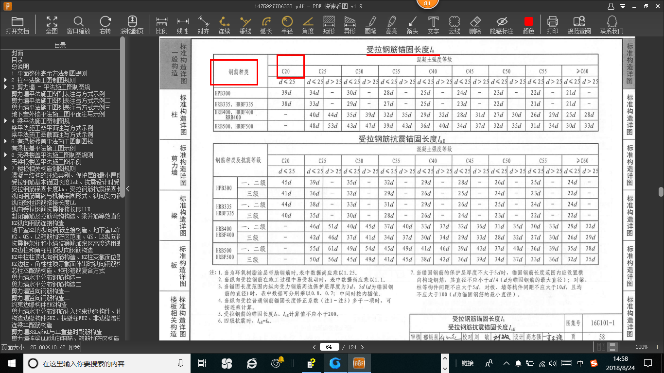Rotate page with the 右转 tool
Image resolution: width=664 pixels, height=373 pixels.
click(x=105, y=25)
